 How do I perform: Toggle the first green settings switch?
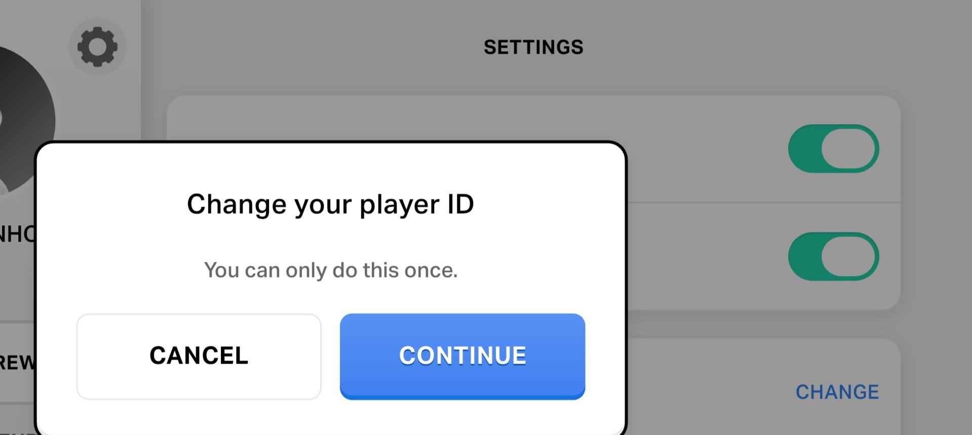pyautogui.click(x=833, y=149)
